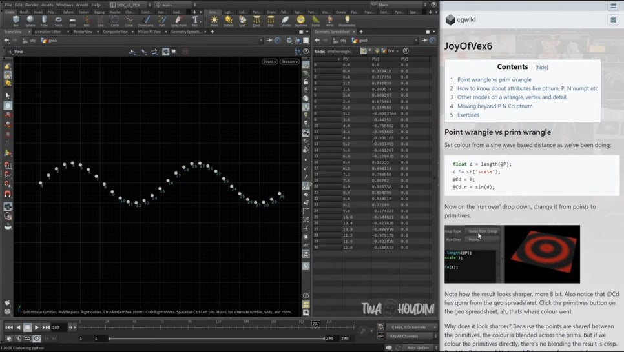The height and width of the screenshot is (352, 624).
Task: Open the Render menu
Action: (x=32, y=5)
